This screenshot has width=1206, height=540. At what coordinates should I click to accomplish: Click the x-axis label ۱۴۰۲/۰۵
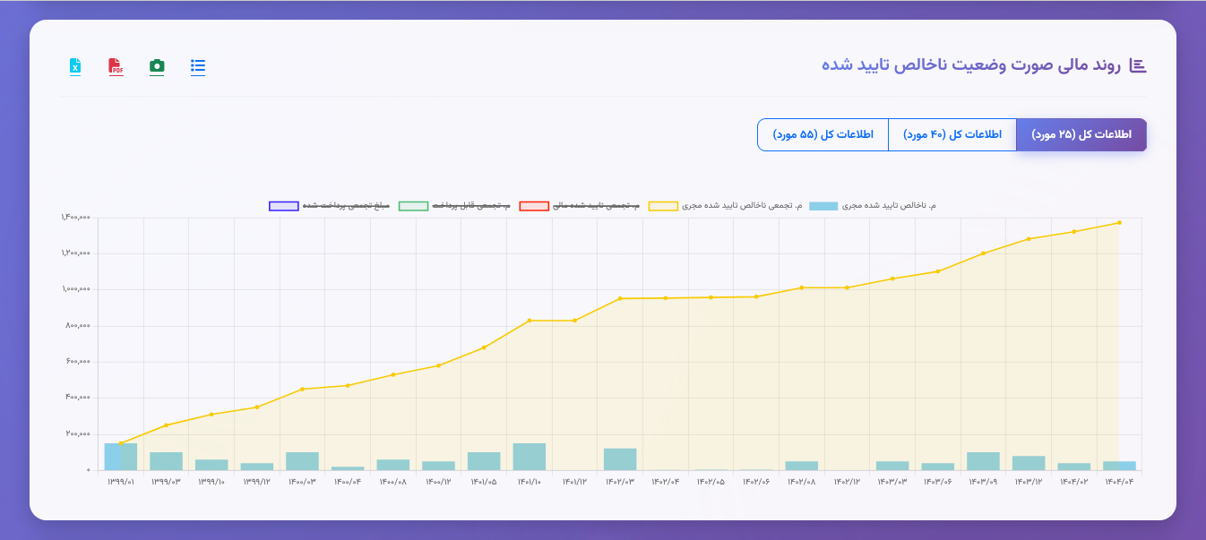coord(711,482)
